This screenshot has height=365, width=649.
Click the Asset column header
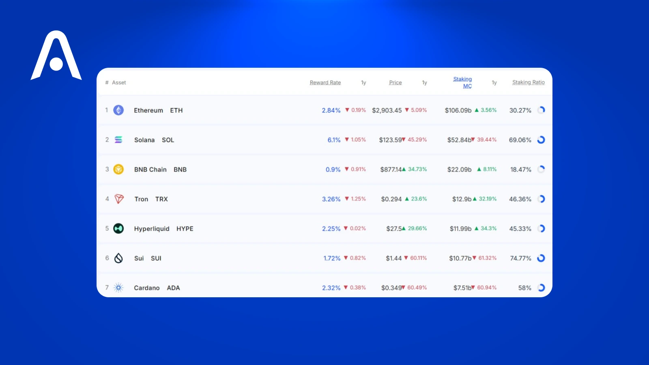click(x=118, y=82)
